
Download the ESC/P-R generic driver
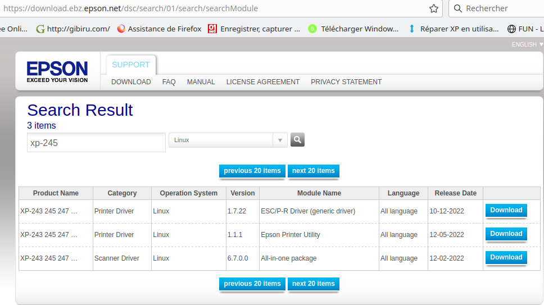click(x=506, y=210)
